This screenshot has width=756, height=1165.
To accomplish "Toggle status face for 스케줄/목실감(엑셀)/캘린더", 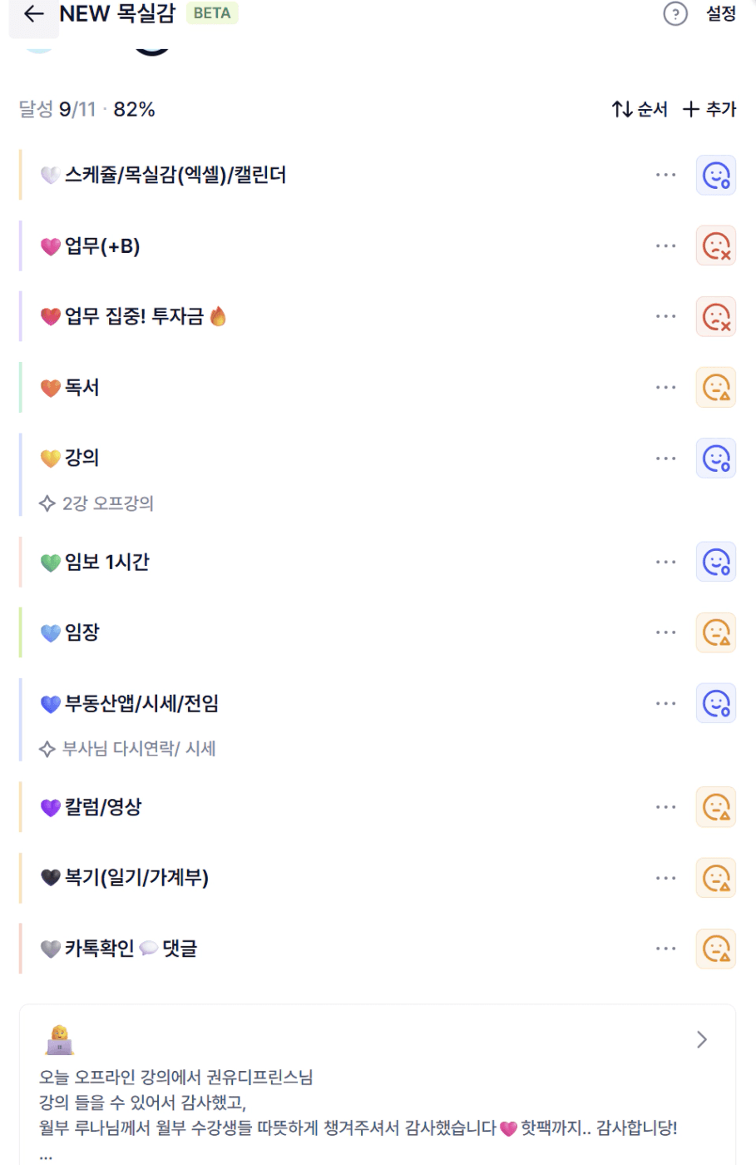I will (x=715, y=176).
